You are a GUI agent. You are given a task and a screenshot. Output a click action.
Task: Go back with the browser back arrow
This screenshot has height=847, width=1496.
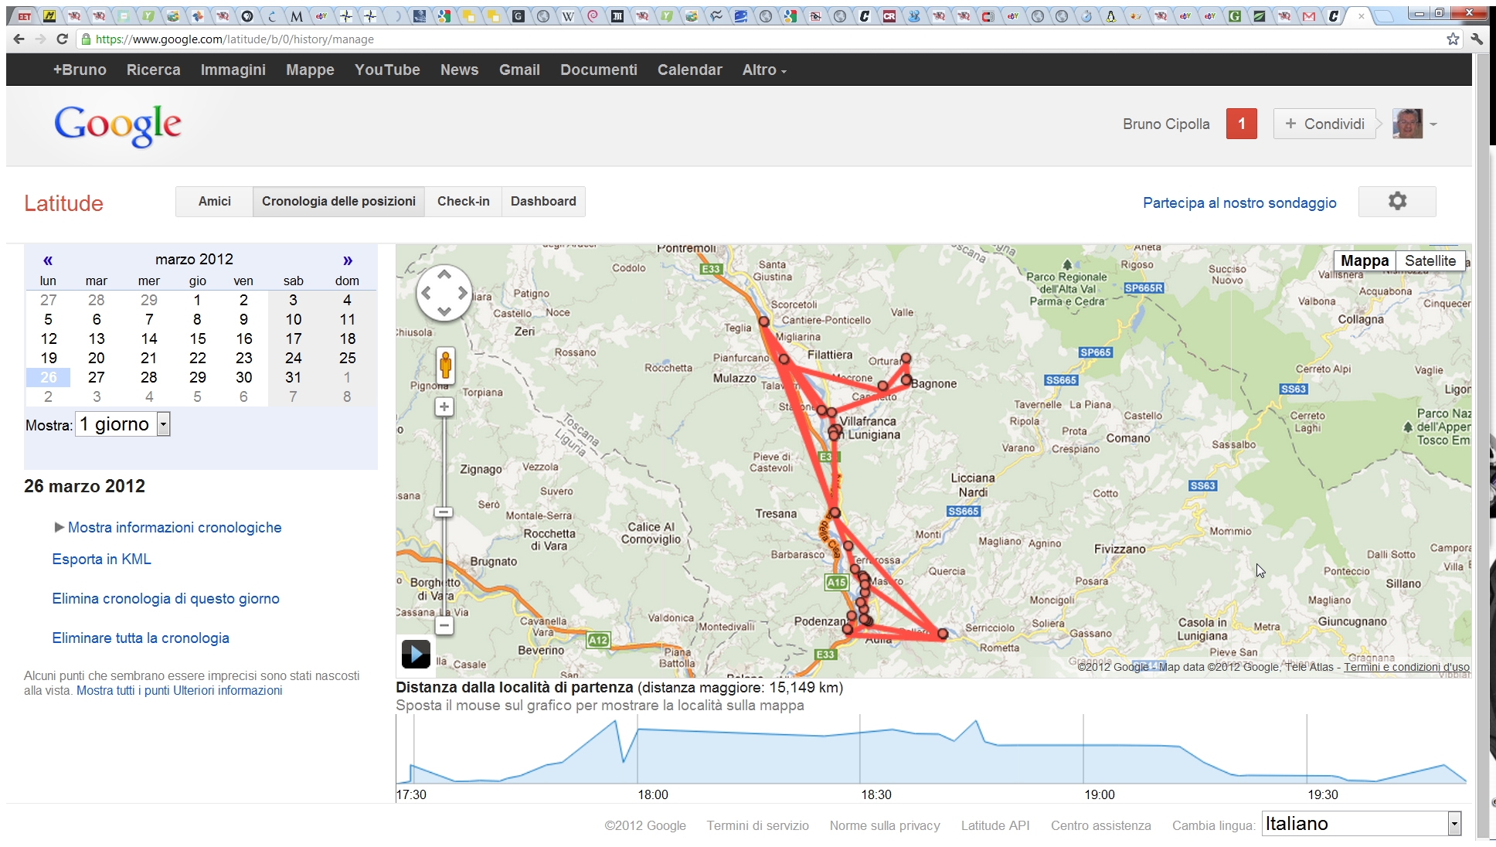click(19, 39)
